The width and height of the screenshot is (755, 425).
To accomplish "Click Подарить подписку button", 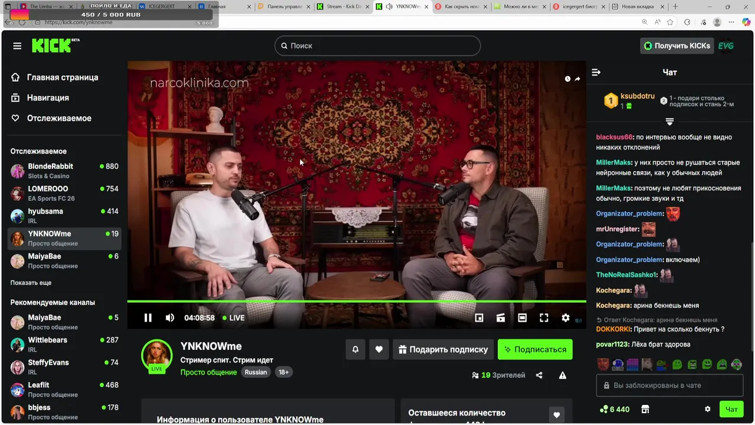I will coord(443,349).
